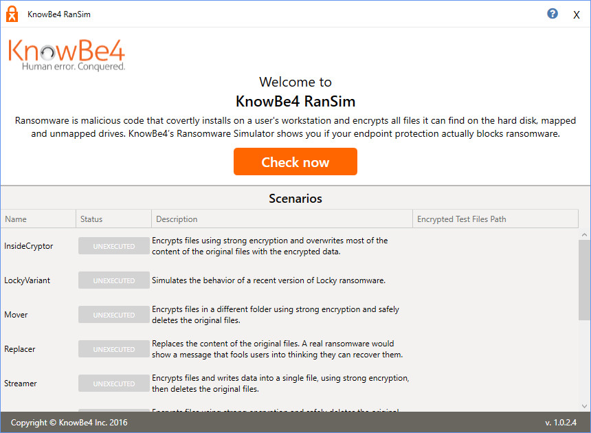Viewport: 591px width, 433px height.
Task: Click InsideCryptor UNEXECUTED status badge
Action: (114, 246)
